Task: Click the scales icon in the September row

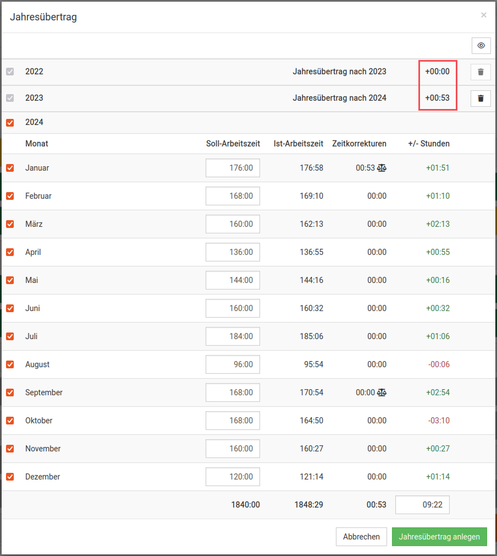Action: click(382, 393)
